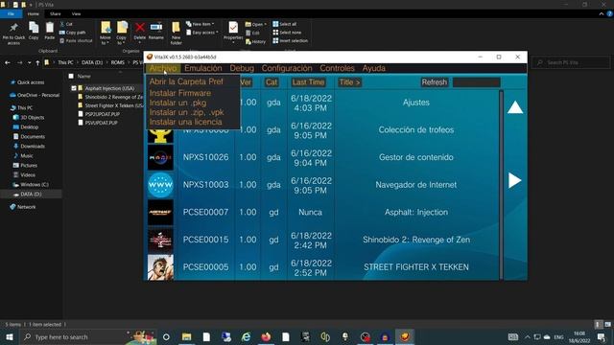
Task: Select DATA (D:) in the sidebar
Action: tap(31, 194)
